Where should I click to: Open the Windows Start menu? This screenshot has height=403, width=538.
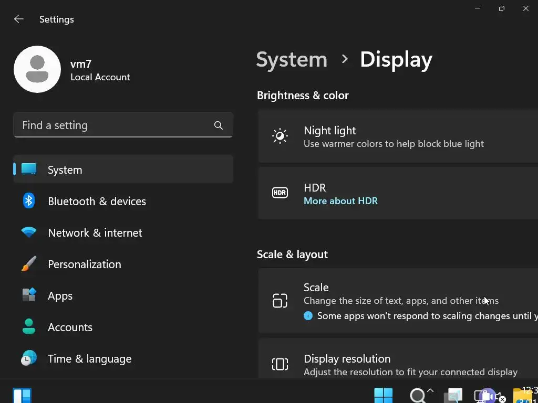pos(383,395)
